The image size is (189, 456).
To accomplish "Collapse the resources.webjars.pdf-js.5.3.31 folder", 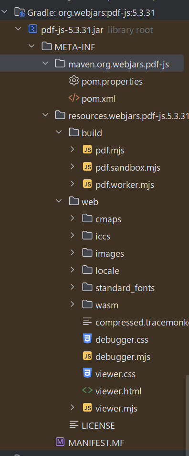I will coord(46,115).
